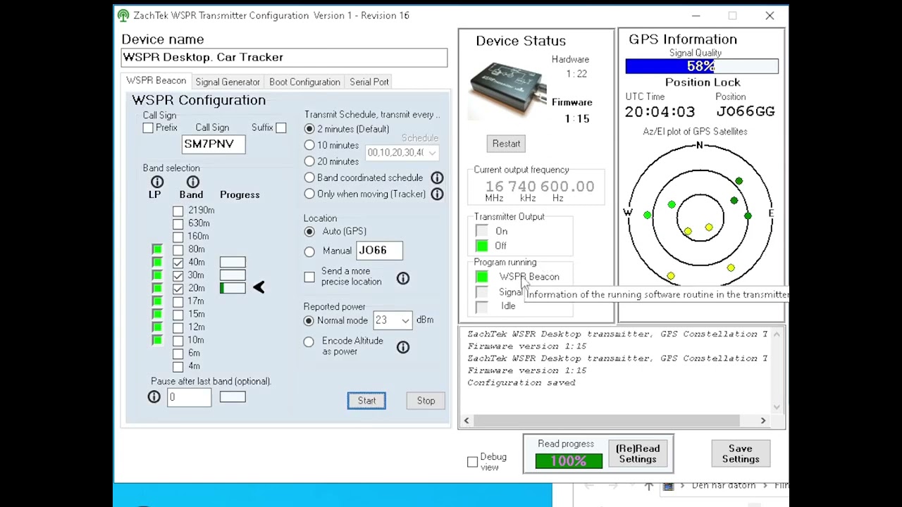
Task: Uncheck the 30m band checkbox
Action: [x=178, y=275]
